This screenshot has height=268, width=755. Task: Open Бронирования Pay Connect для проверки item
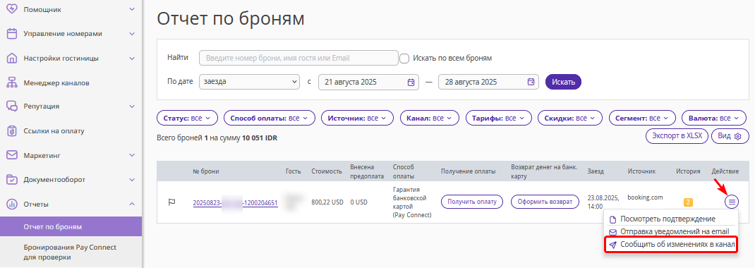(71, 252)
